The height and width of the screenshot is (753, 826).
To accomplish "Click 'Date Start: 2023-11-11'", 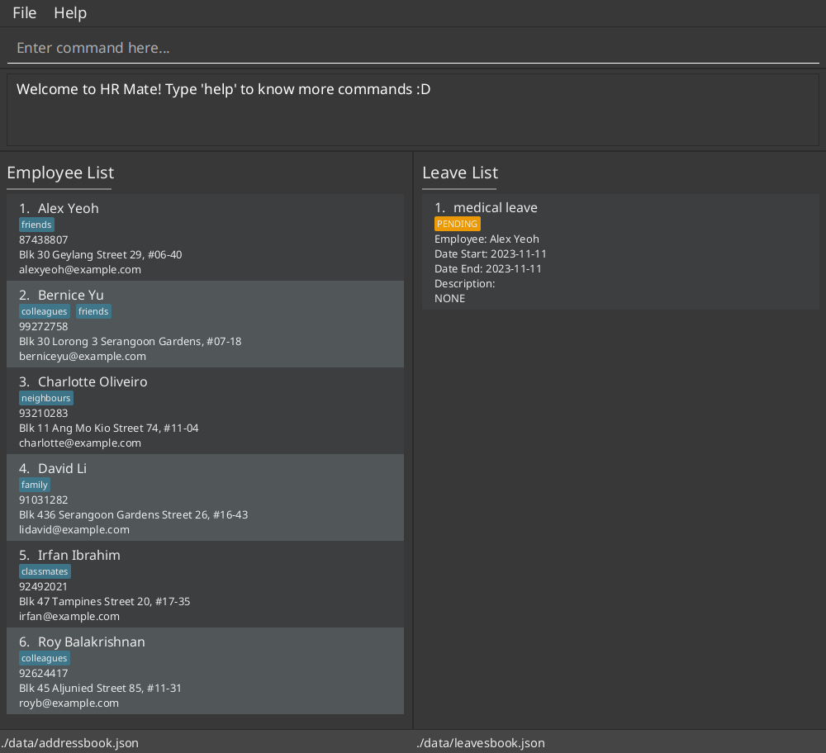I will 491,253.
